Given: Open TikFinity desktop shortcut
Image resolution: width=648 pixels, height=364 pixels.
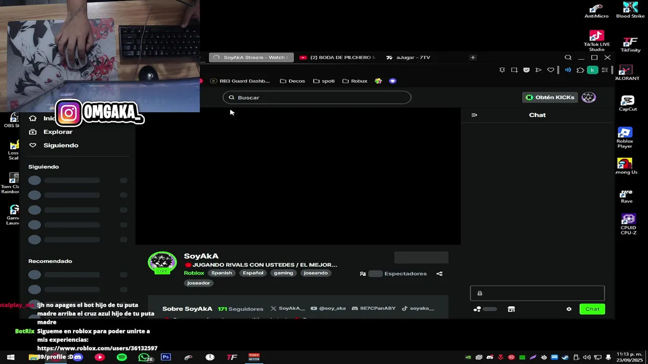Looking at the screenshot, I should pyautogui.click(x=630, y=44).
